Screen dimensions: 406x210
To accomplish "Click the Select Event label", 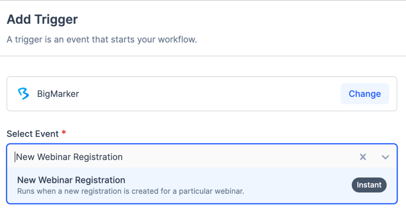I will [33, 134].
